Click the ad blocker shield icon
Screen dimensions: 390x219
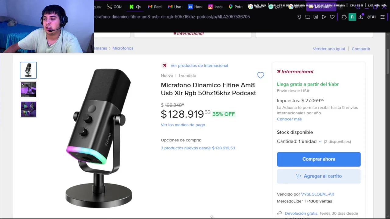pos(316,17)
